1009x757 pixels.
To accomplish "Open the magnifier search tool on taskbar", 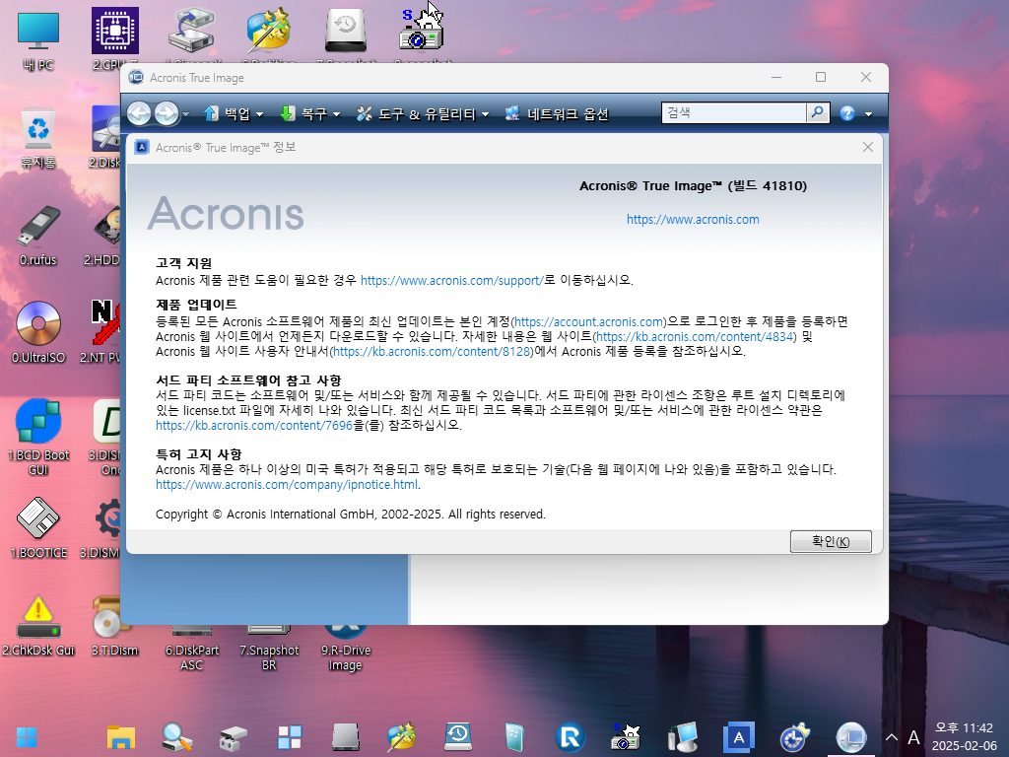I will coord(177,737).
